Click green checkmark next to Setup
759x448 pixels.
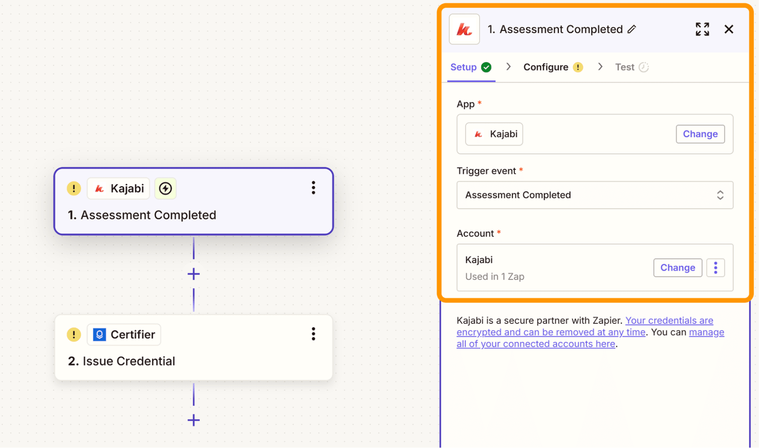[x=486, y=67]
